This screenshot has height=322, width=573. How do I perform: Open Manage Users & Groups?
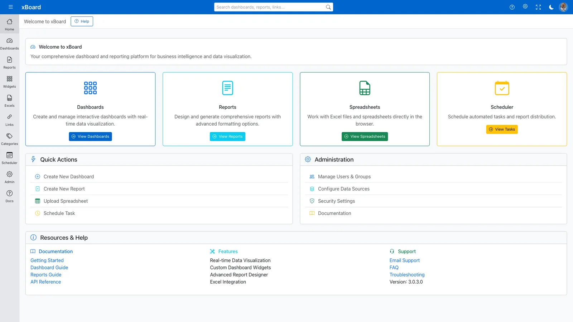coord(433,177)
